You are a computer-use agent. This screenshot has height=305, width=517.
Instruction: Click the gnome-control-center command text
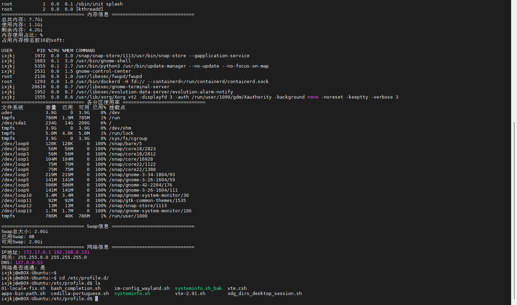click(x=103, y=71)
